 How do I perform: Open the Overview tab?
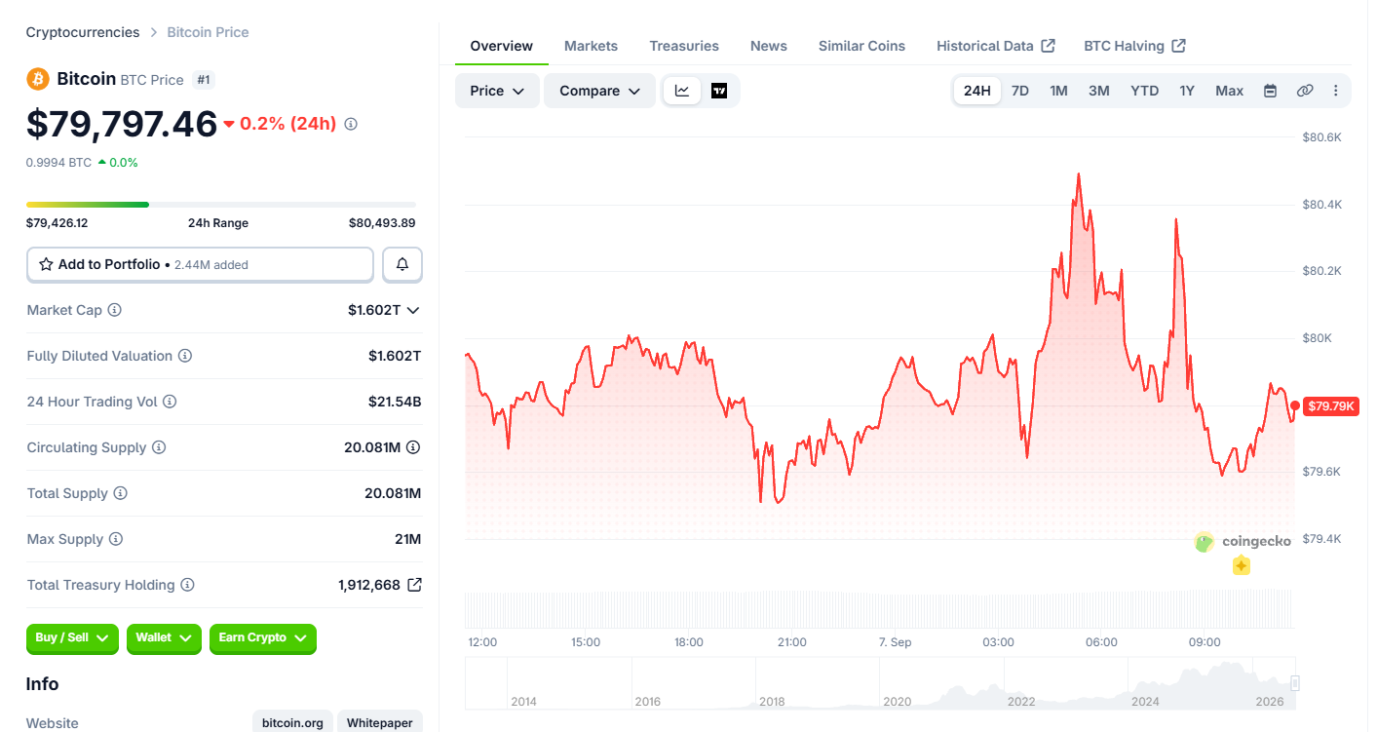501,46
